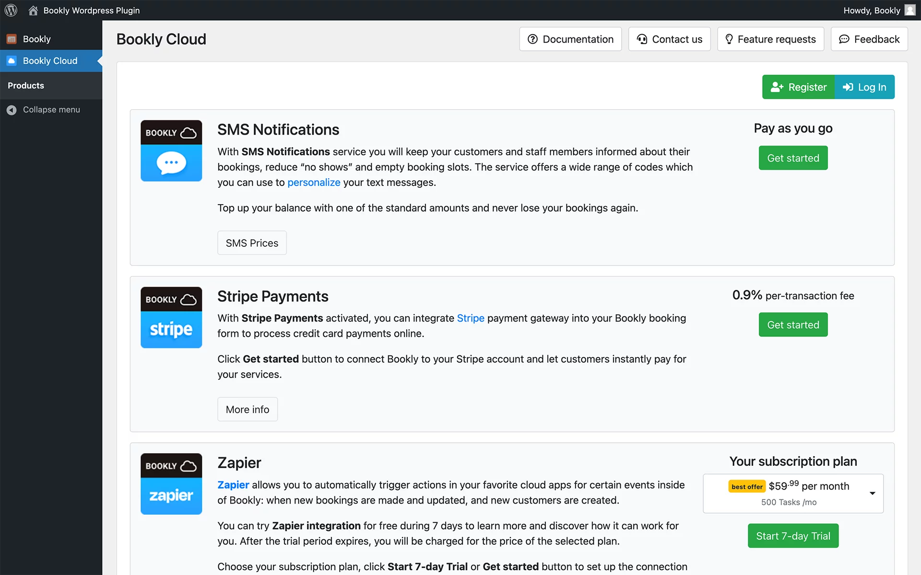Select Bookly Cloud sidebar item
Viewport: 921px width, 575px height.
pyautogui.click(x=51, y=61)
